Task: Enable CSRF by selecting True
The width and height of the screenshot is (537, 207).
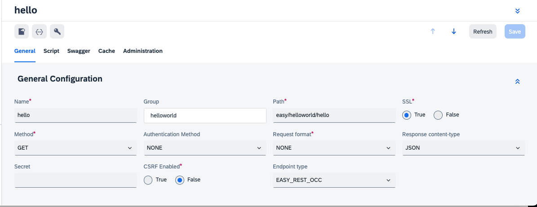Action: click(x=148, y=180)
